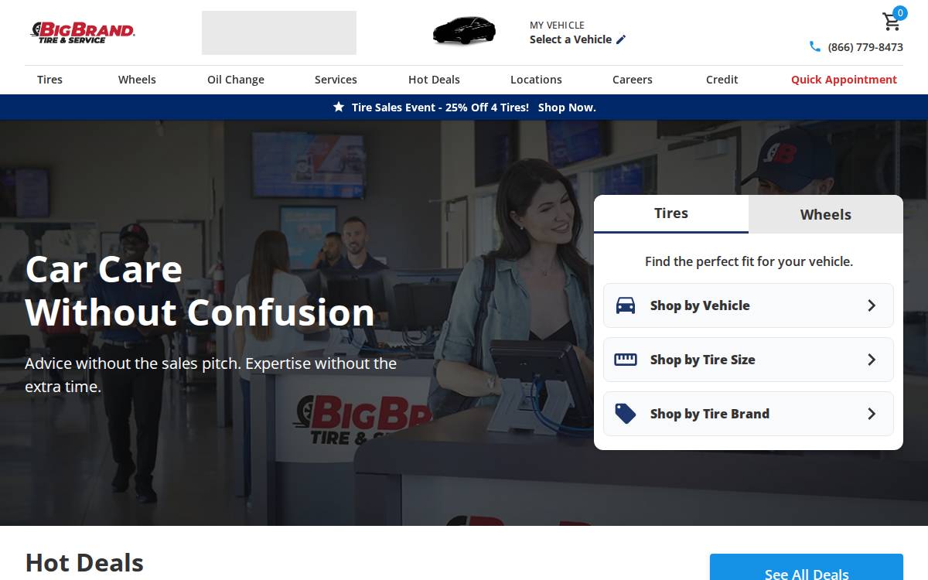Click the Find the perfect fit text
The width and height of the screenshot is (928, 580).
pos(749,261)
